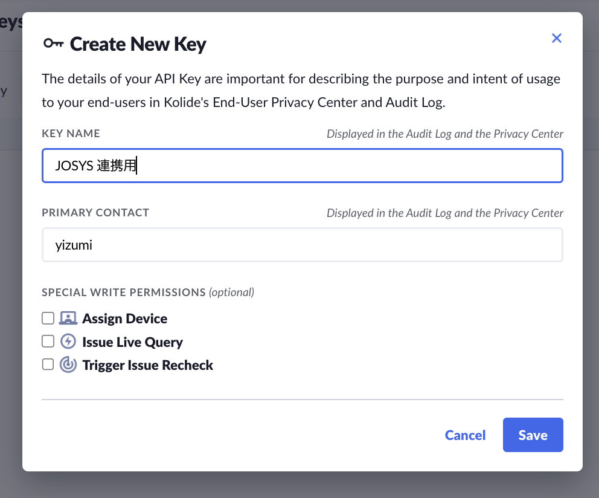The image size is (599, 498).
Task: Click the SPECIAL WRITE PERMISSIONS heading
Action: [x=124, y=293]
